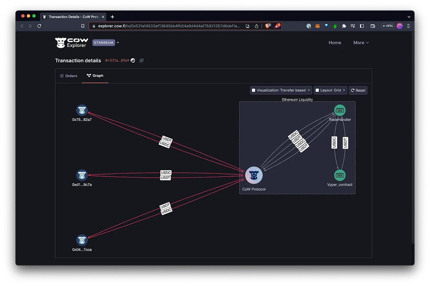Go to Home via the navigation link
Image resolution: width=430 pixels, height=286 pixels.
point(335,42)
